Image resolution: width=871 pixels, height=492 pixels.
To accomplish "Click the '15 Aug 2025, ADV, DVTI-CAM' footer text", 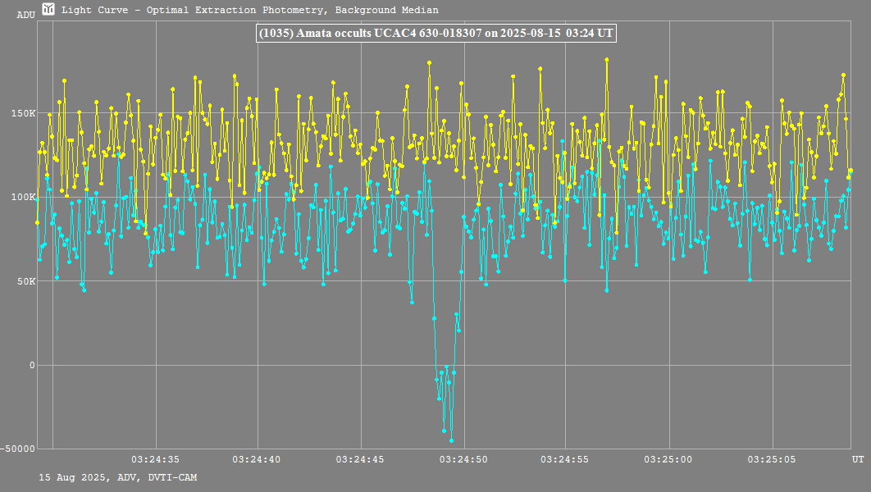I will [117, 477].
